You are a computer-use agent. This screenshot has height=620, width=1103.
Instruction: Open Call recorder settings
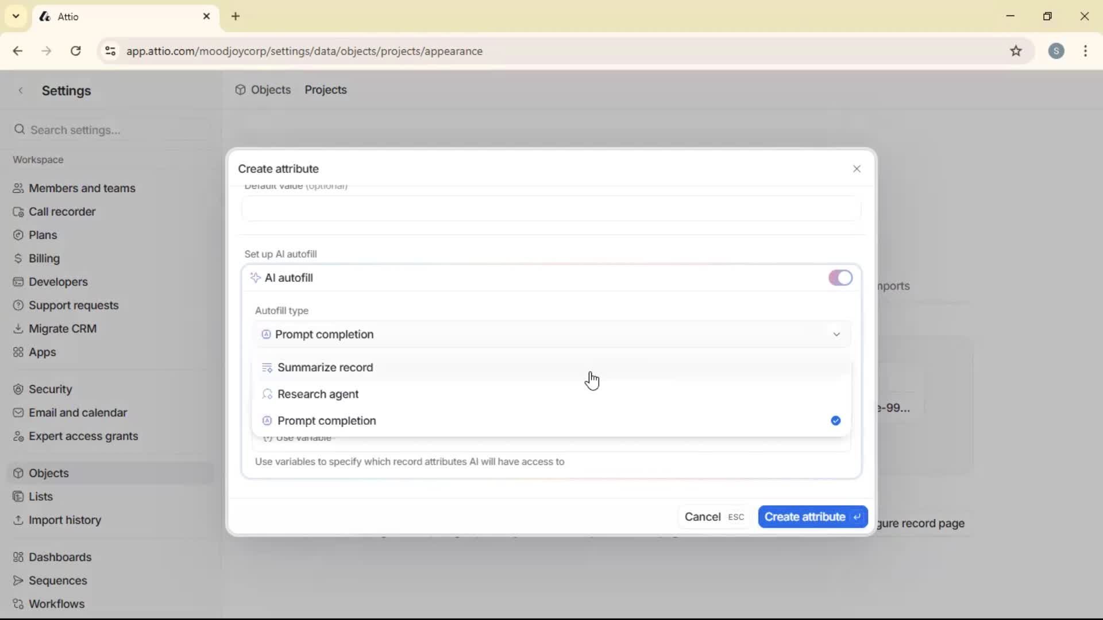pos(61,211)
